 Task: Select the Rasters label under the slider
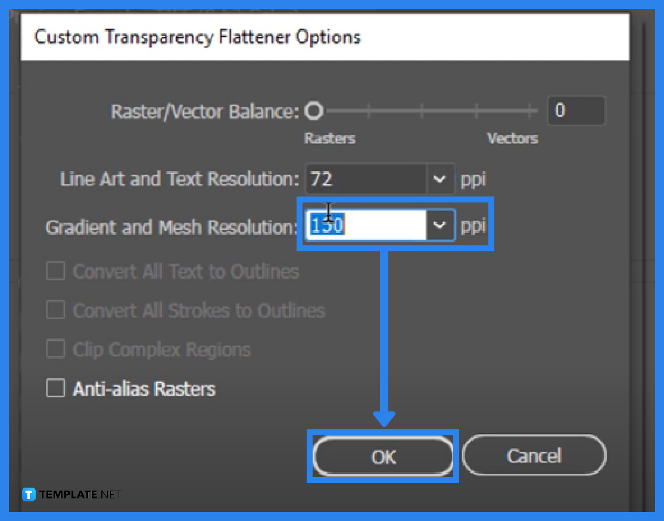click(329, 138)
